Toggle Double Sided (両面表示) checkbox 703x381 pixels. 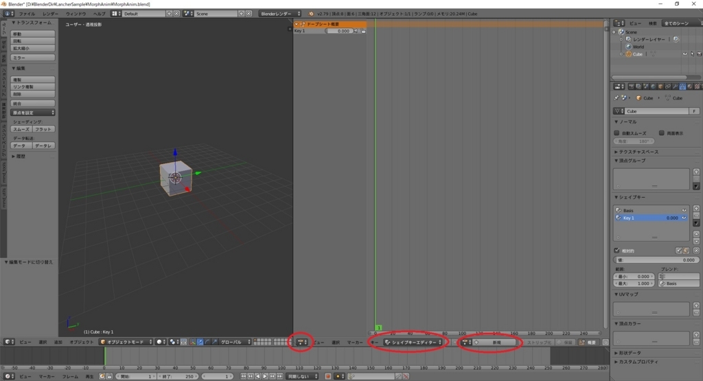tap(661, 133)
